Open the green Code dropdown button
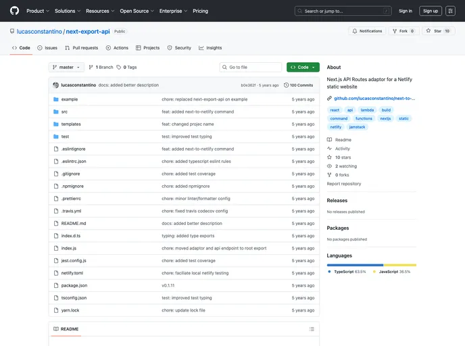This screenshot has height=346, width=465. coord(303,68)
